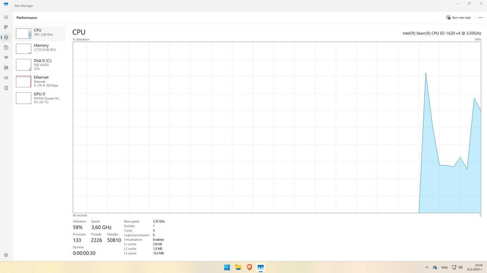The width and height of the screenshot is (487, 273).
Task: Open the App history page icon
Action: [6, 48]
